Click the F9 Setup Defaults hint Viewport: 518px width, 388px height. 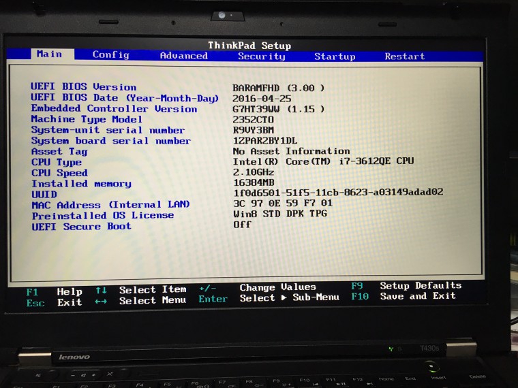pyautogui.click(x=406, y=286)
